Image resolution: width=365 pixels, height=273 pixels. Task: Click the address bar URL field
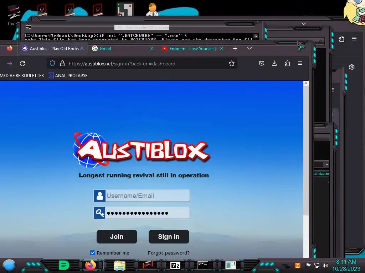click(x=142, y=63)
